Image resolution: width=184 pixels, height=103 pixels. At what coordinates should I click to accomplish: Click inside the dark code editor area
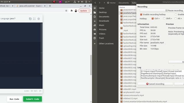coord(20,56)
